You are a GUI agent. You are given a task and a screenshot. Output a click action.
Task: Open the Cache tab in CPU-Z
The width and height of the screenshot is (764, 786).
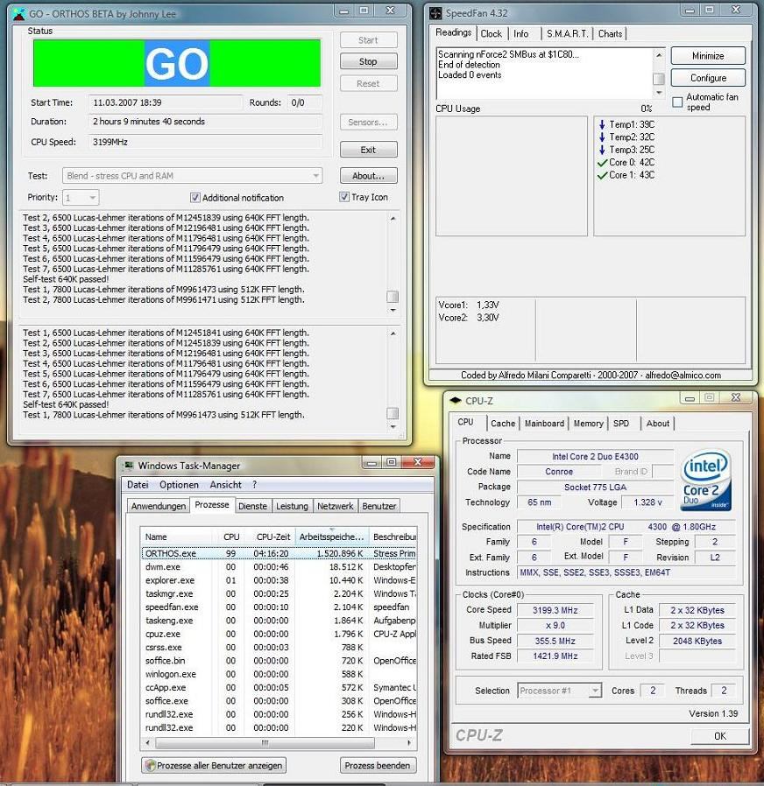(x=503, y=423)
